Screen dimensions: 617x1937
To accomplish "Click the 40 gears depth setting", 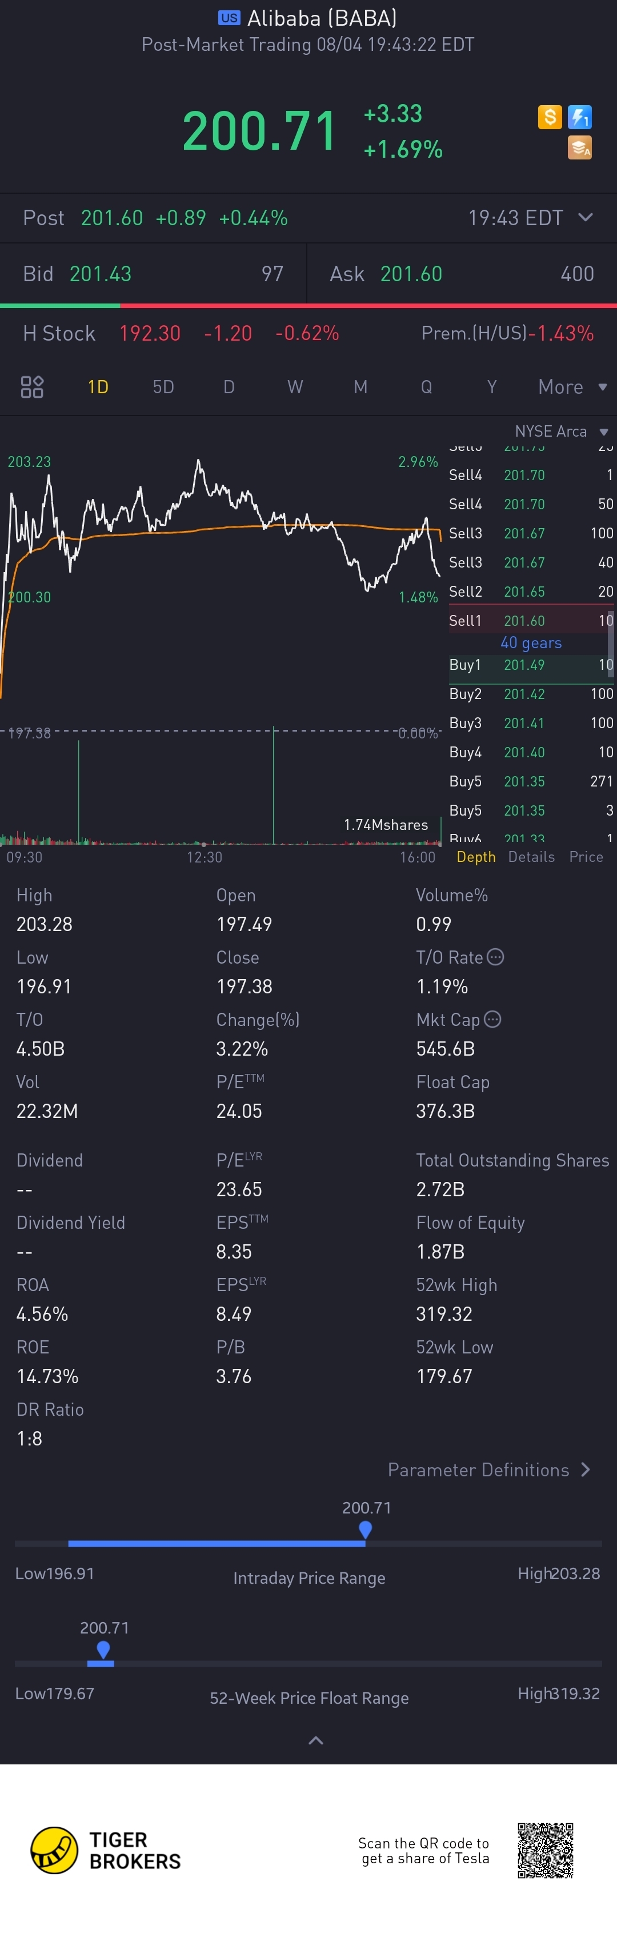I will [x=531, y=642].
